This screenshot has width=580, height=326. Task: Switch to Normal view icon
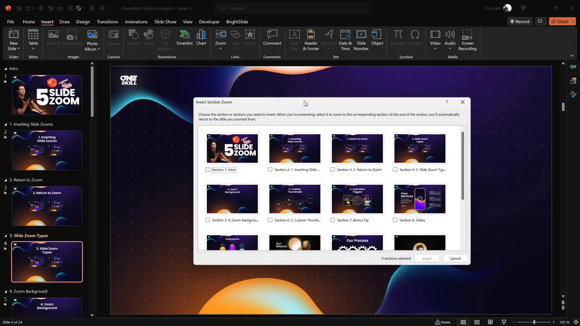click(463, 322)
